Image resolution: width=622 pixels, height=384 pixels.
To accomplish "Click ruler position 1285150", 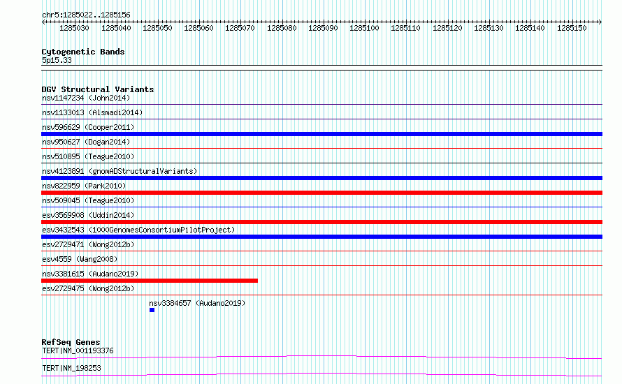I will tap(572, 28).
